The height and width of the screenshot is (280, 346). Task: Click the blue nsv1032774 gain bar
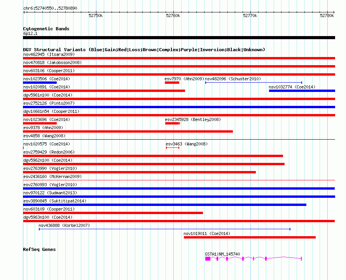pyautogui.click(x=302, y=91)
